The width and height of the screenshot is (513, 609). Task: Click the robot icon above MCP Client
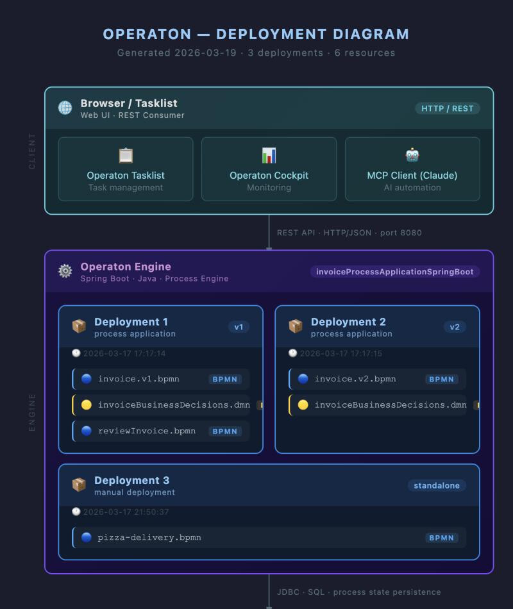click(412, 155)
